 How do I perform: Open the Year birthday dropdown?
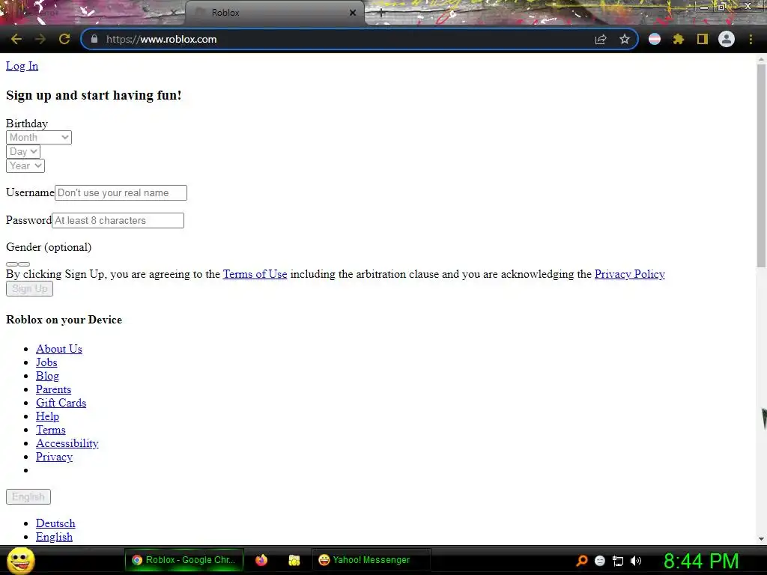click(x=25, y=165)
